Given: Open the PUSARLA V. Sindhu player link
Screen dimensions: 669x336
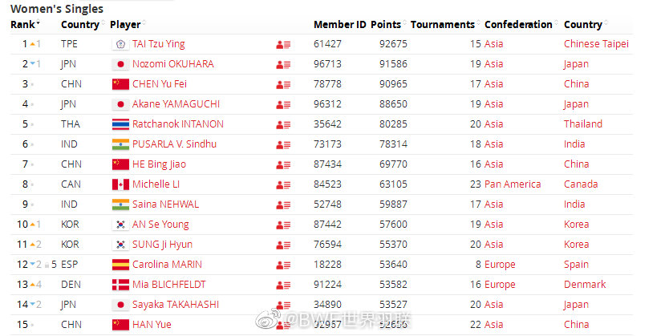Looking at the screenshot, I should (x=174, y=144).
